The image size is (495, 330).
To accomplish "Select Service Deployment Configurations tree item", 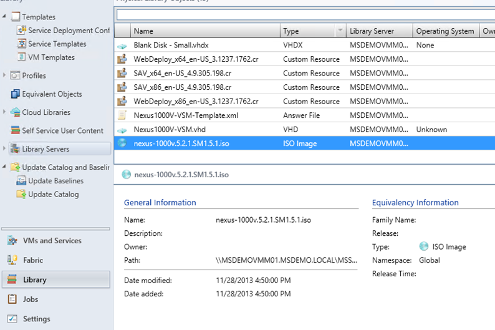I will click(69, 31).
